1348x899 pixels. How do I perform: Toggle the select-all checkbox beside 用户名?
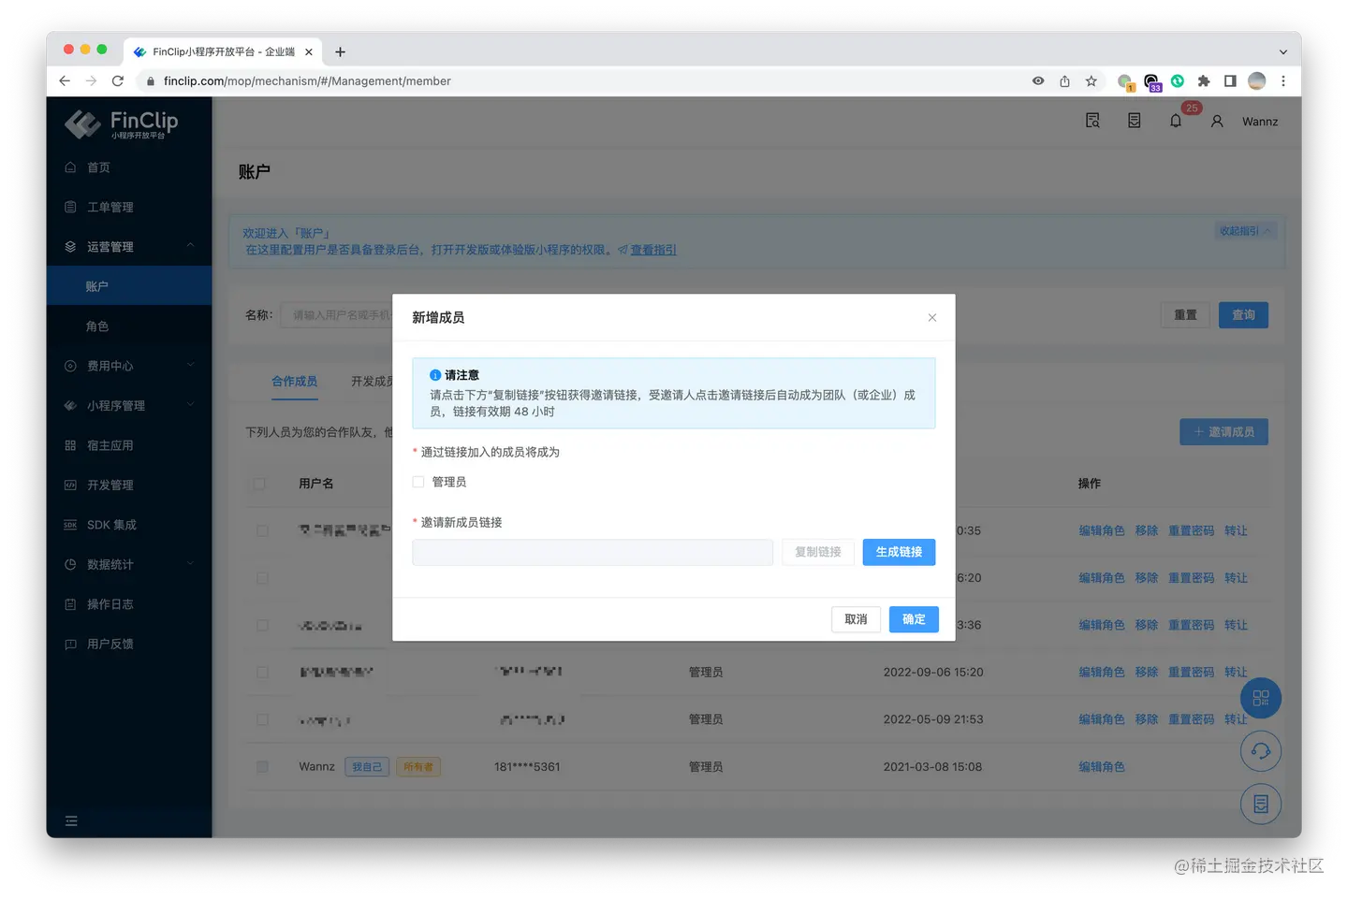pos(260,484)
